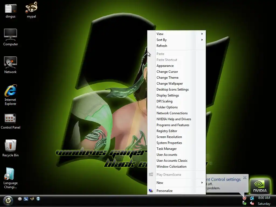Choose the Paste Shortcut entry
The width and height of the screenshot is (276, 207).
pyautogui.click(x=176, y=60)
